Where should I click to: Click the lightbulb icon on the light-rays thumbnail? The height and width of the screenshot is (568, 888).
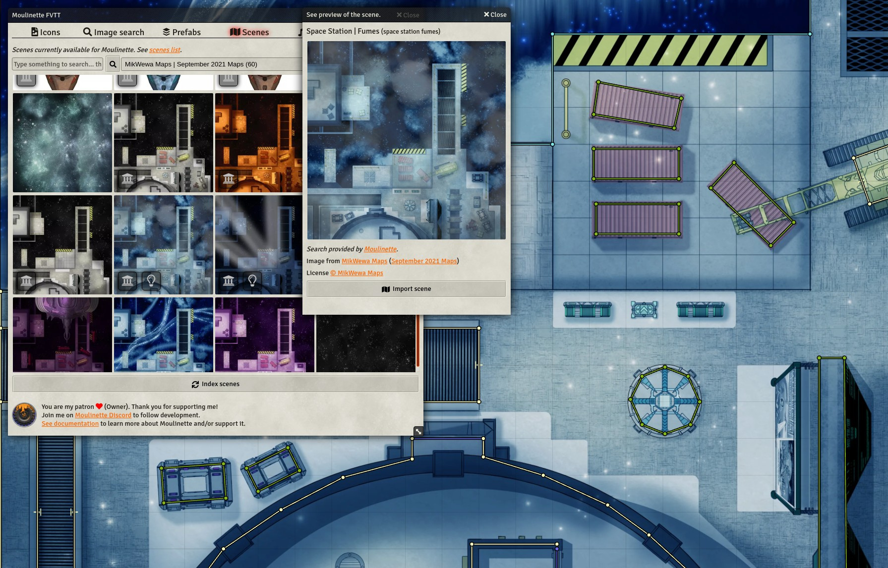252,281
